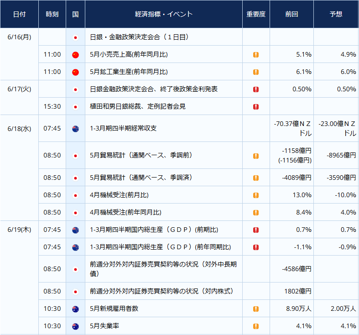Click red importance icon for GDP (前期比)
The width and height of the screenshot is (359, 335).
256,230
